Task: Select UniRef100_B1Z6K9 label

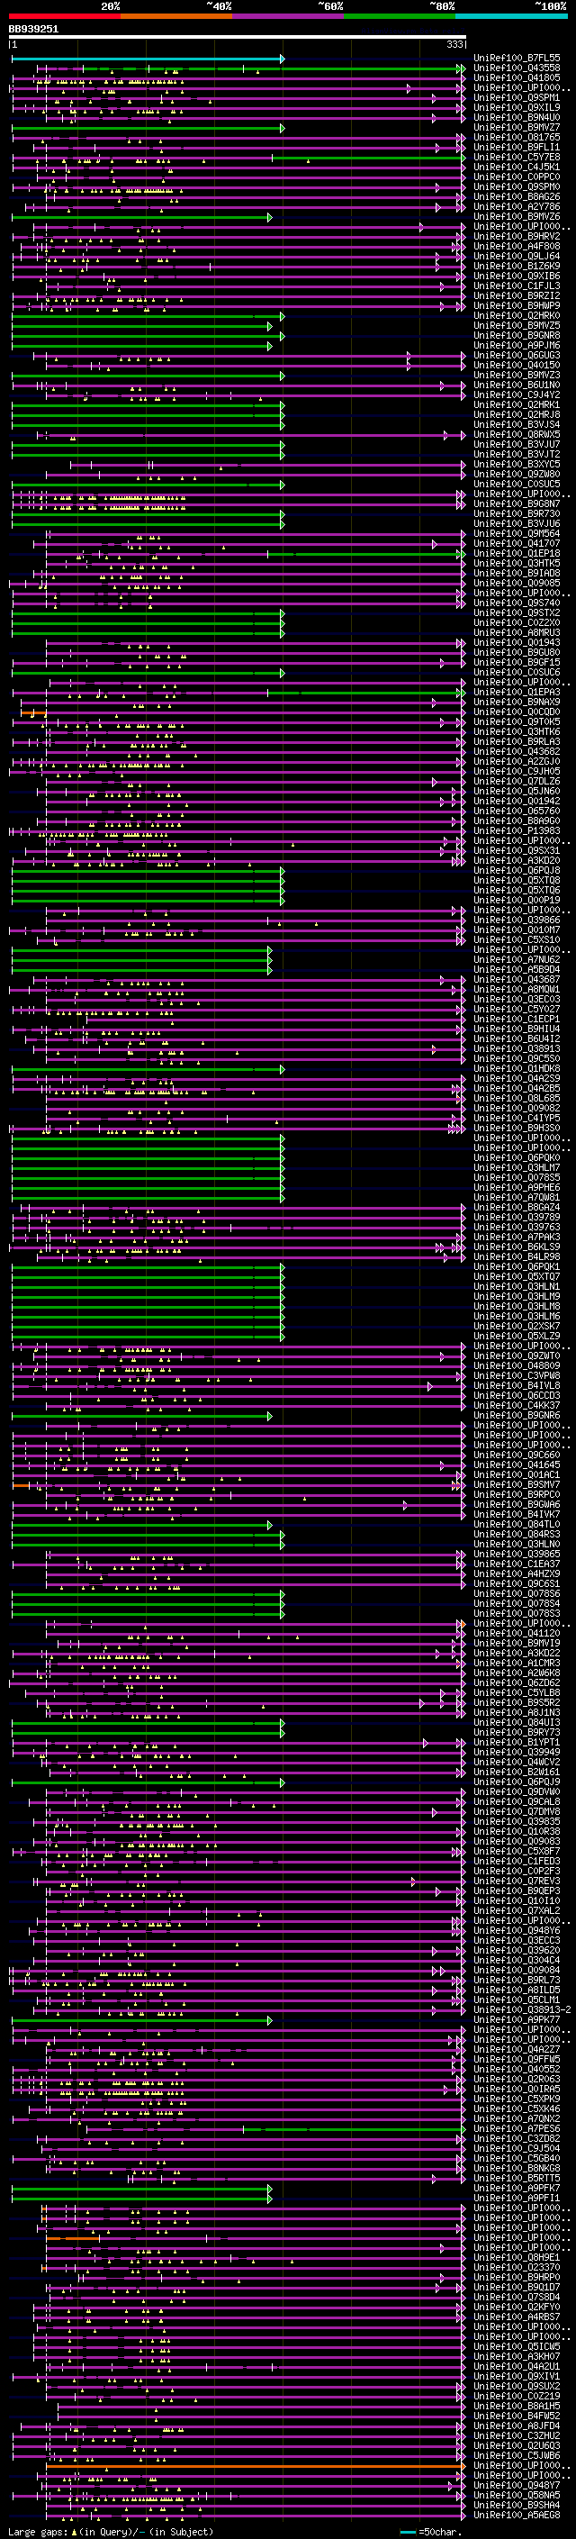Action: click(517, 266)
